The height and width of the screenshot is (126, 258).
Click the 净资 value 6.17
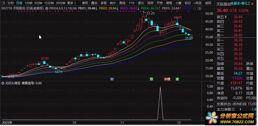pos(239,93)
